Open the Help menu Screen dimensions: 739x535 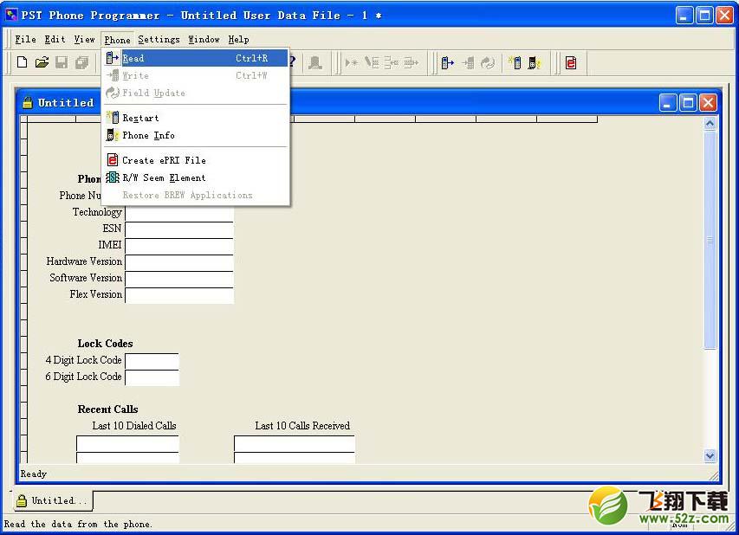[x=238, y=40]
